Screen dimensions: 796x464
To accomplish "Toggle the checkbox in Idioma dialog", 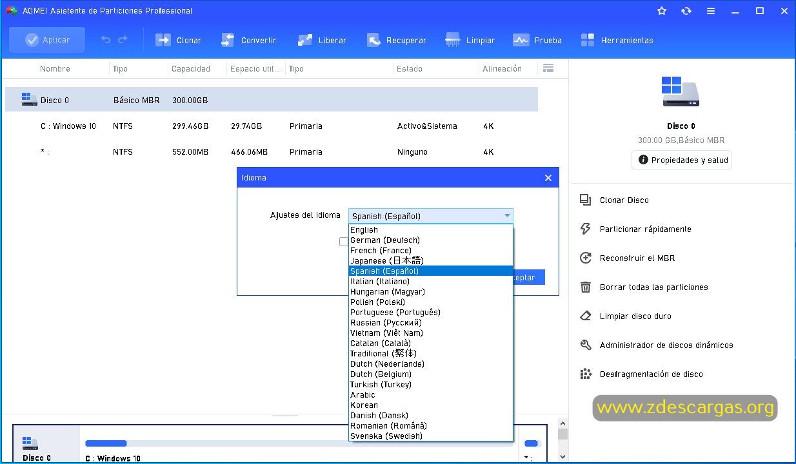I will 344,242.
